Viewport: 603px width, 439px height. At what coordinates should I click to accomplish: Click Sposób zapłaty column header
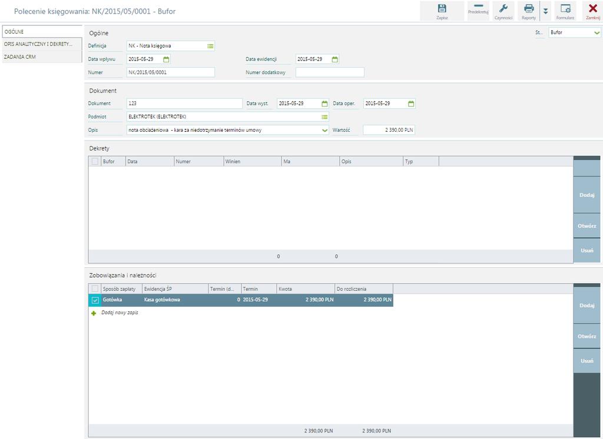(x=121, y=289)
